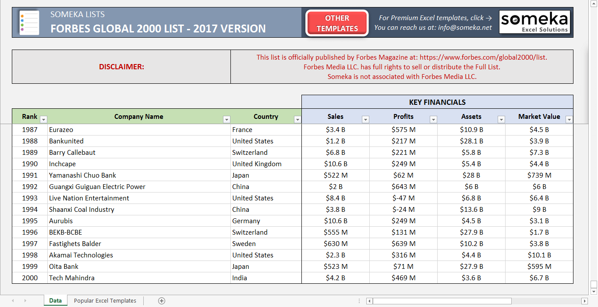Open the Rank column filter dropdown
The height and width of the screenshot is (307, 598).
tap(43, 119)
